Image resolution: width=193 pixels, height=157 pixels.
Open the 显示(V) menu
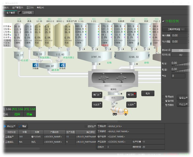(x=30, y=7)
